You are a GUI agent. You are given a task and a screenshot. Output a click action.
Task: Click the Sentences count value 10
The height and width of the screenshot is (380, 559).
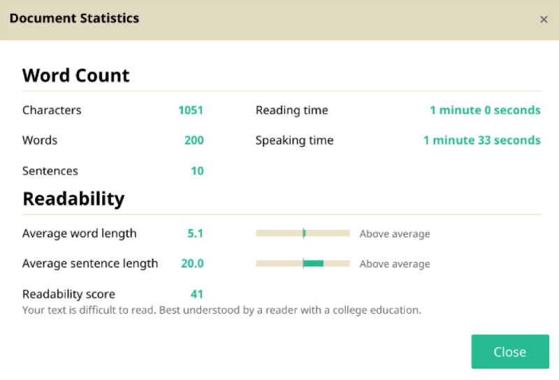tap(197, 171)
